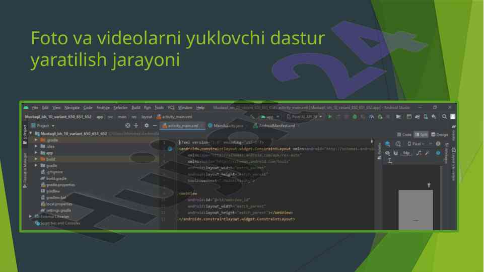Click the Select Opened File target icon
The image size is (484, 272).
point(127,125)
